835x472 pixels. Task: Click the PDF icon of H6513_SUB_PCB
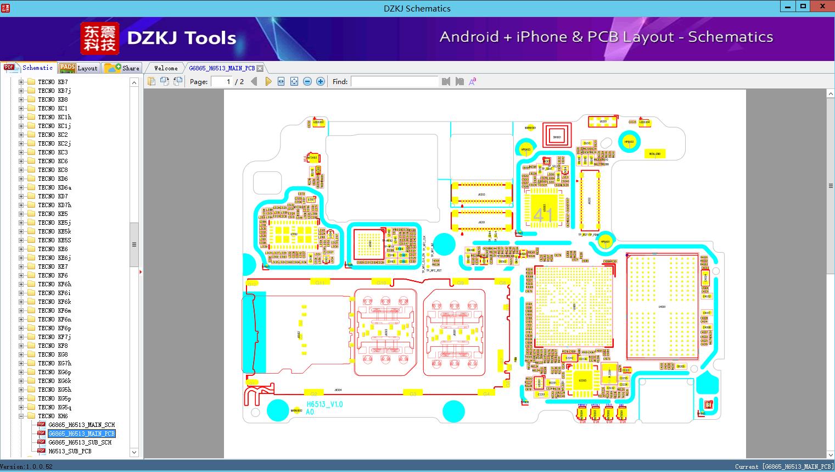pyautogui.click(x=41, y=451)
